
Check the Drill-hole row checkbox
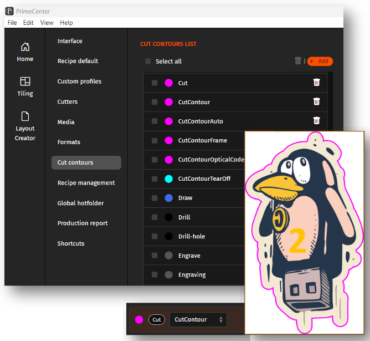tap(155, 236)
